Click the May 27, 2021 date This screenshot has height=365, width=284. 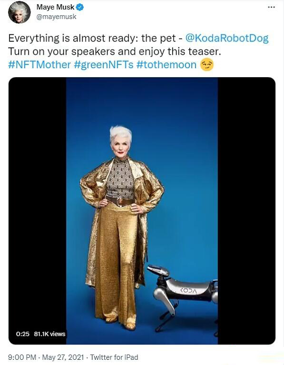(x=63, y=357)
